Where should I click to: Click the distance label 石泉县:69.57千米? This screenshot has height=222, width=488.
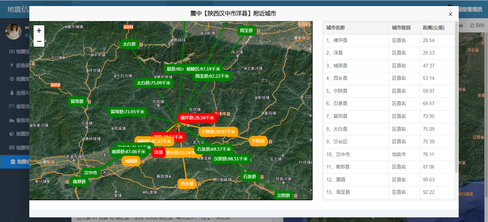tap(214, 149)
